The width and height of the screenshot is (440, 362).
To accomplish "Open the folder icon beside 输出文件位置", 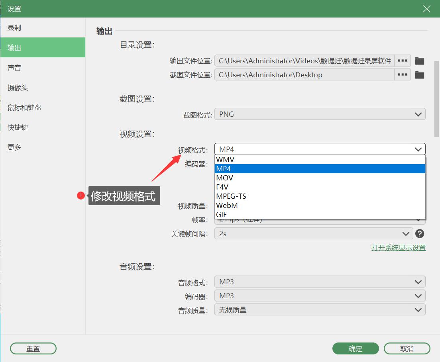I will 420,61.
